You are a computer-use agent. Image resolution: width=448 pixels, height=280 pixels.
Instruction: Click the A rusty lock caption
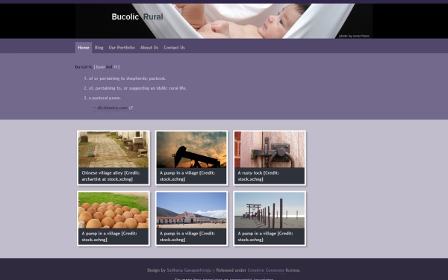click(x=258, y=176)
